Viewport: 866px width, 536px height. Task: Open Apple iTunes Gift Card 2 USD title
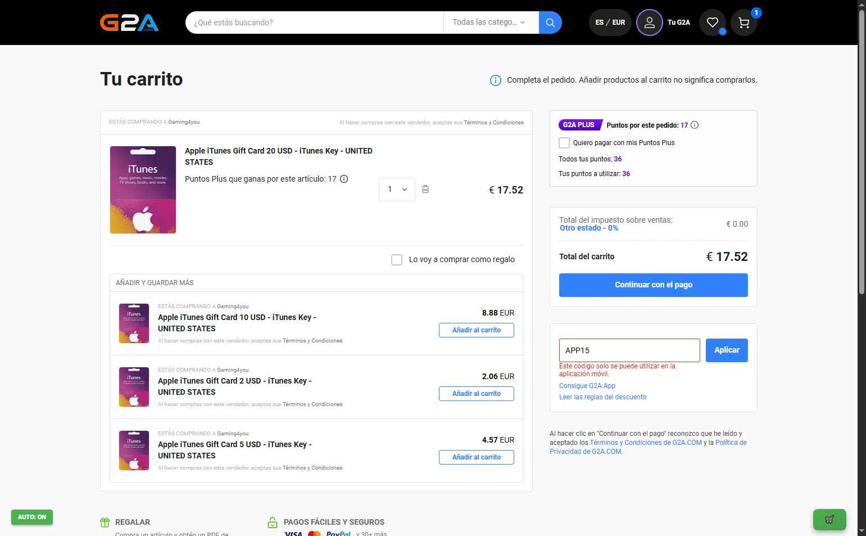(x=235, y=386)
